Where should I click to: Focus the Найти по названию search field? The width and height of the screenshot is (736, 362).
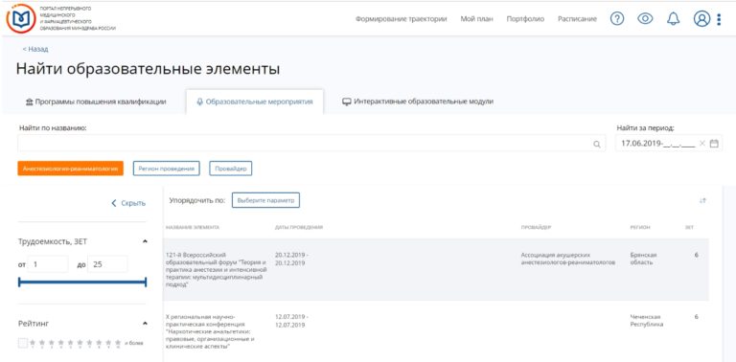point(311,144)
